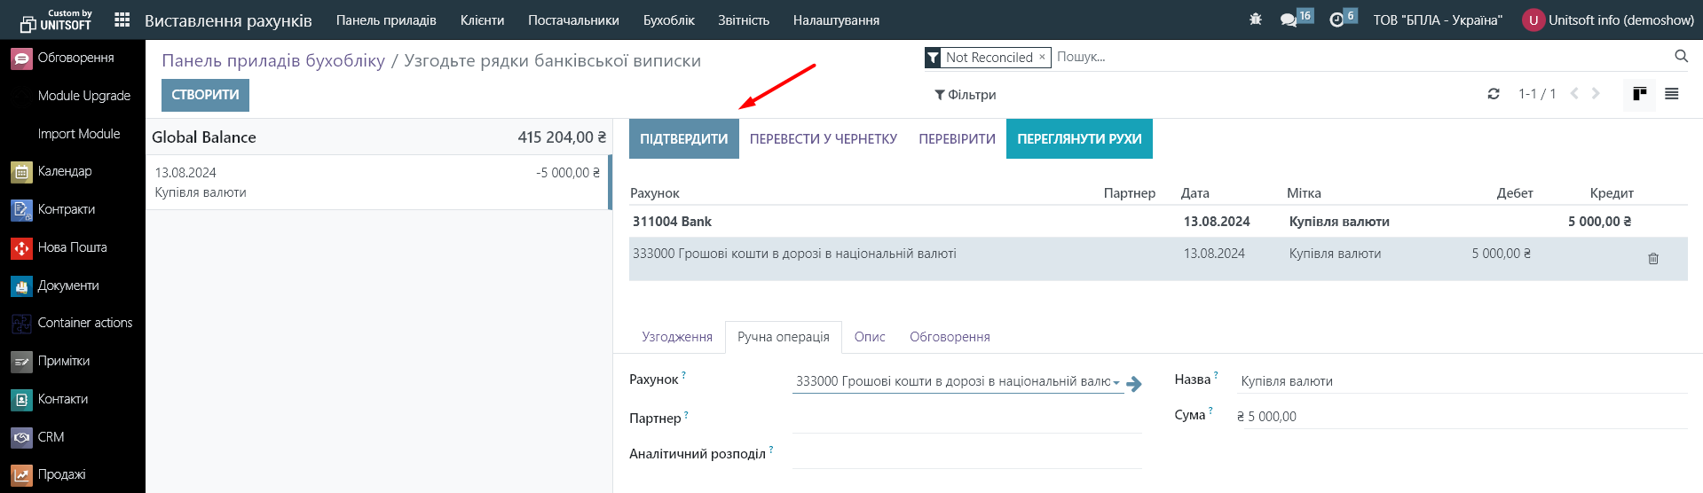This screenshot has width=1703, height=493.
Task: Open the apps grid menu icon
Action: 122,20
